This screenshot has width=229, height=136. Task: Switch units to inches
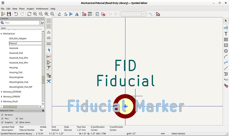point(49,32)
